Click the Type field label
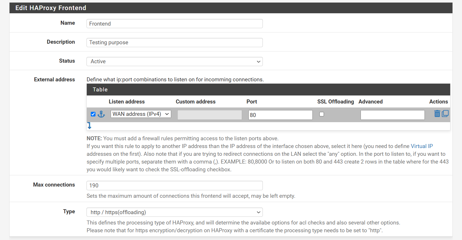The height and width of the screenshot is (240, 462). 69,212
